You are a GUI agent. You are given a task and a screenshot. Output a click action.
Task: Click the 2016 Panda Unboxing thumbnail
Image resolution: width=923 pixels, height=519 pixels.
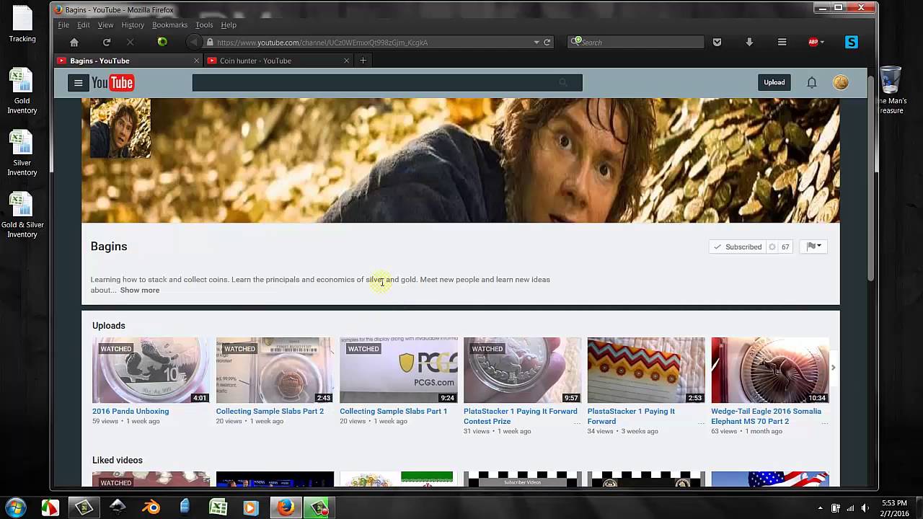pos(151,371)
